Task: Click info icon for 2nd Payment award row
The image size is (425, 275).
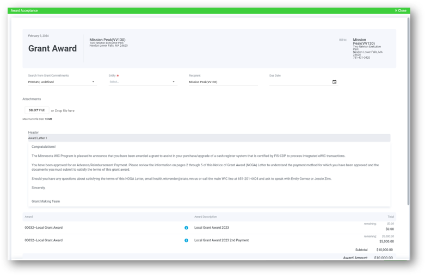Action: (186, 240)
